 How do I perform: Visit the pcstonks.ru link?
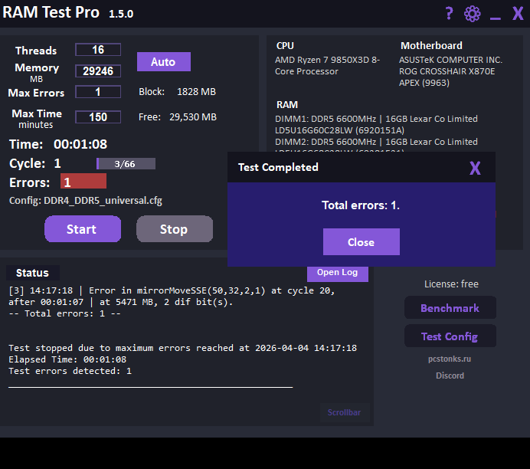(450, 359)
